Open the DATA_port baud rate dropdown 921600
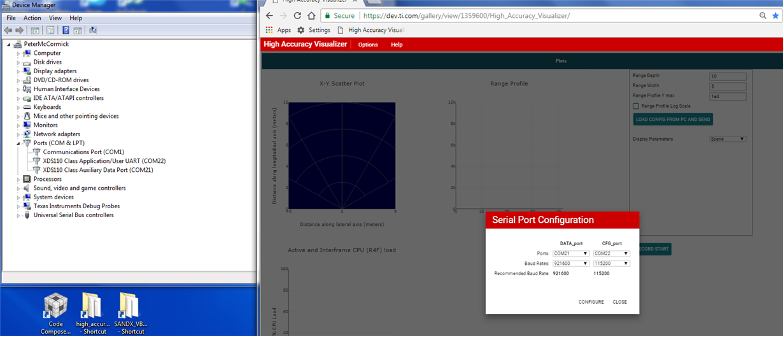The width and height of the screenshot is (783, 340). point(570,264)
